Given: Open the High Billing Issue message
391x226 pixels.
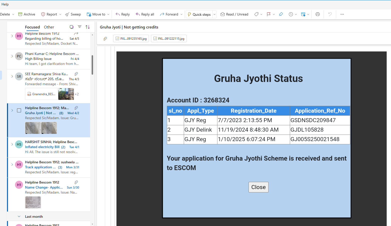Looking at the screenshot, I should [38, 59].
